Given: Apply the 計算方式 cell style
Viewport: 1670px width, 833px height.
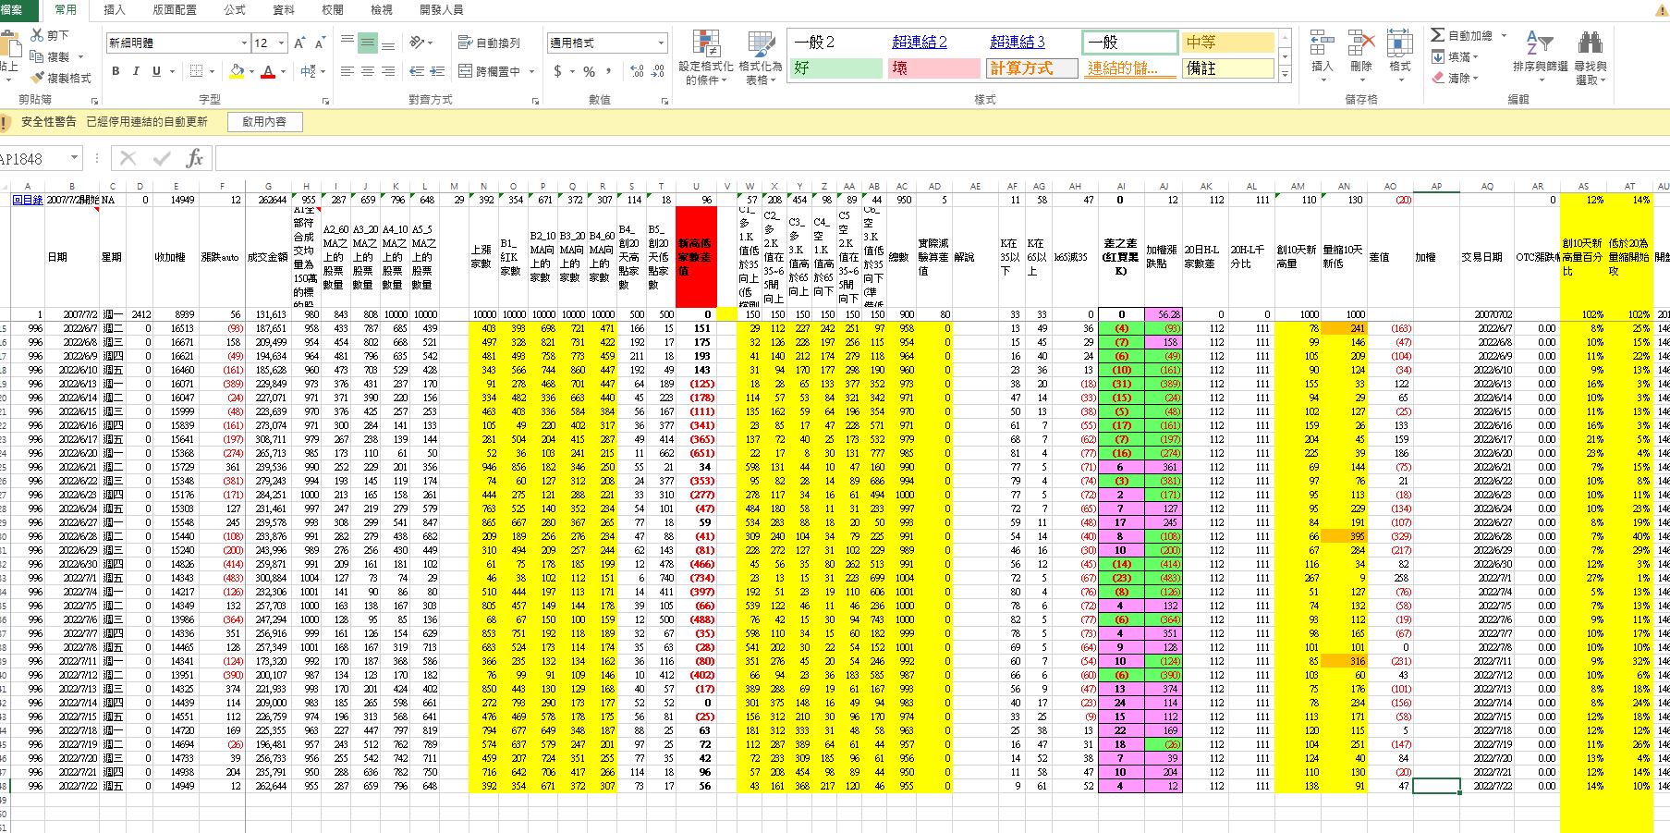Looking at the screenshot, I should point(1032,67).
